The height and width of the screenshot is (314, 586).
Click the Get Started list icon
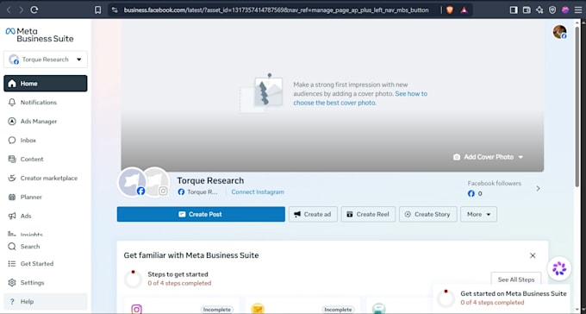tap(12, 263)
